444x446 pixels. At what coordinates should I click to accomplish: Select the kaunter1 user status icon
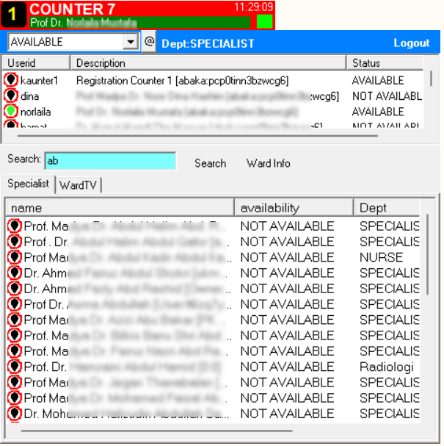coord(11,80)
